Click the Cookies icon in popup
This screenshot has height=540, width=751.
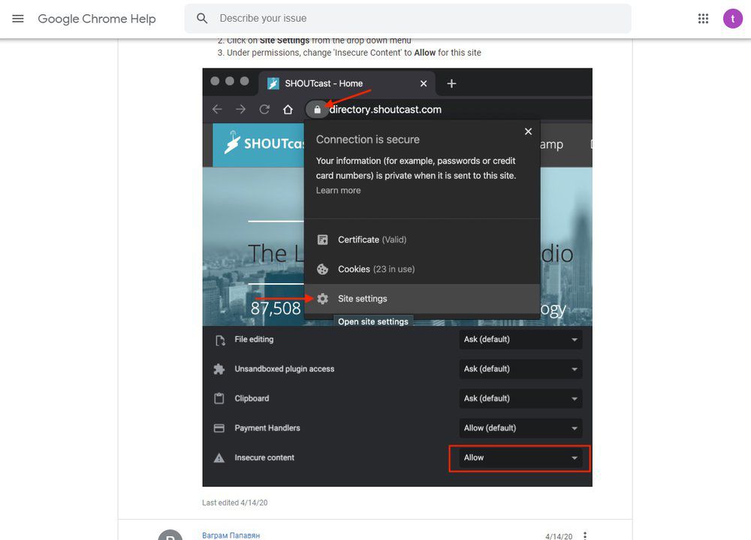point(322,269)
